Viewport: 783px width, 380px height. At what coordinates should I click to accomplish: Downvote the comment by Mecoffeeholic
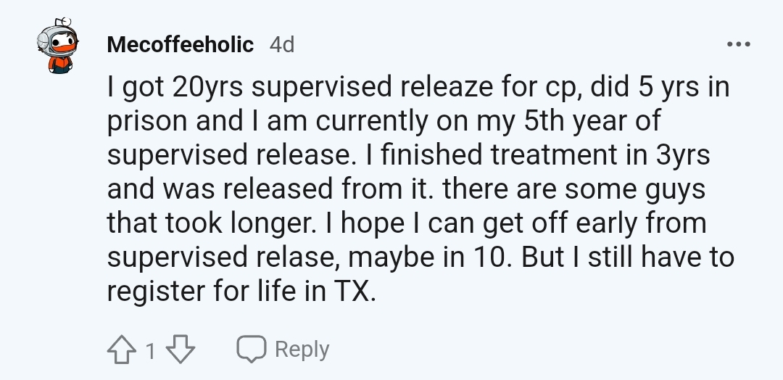click(181, 349)
